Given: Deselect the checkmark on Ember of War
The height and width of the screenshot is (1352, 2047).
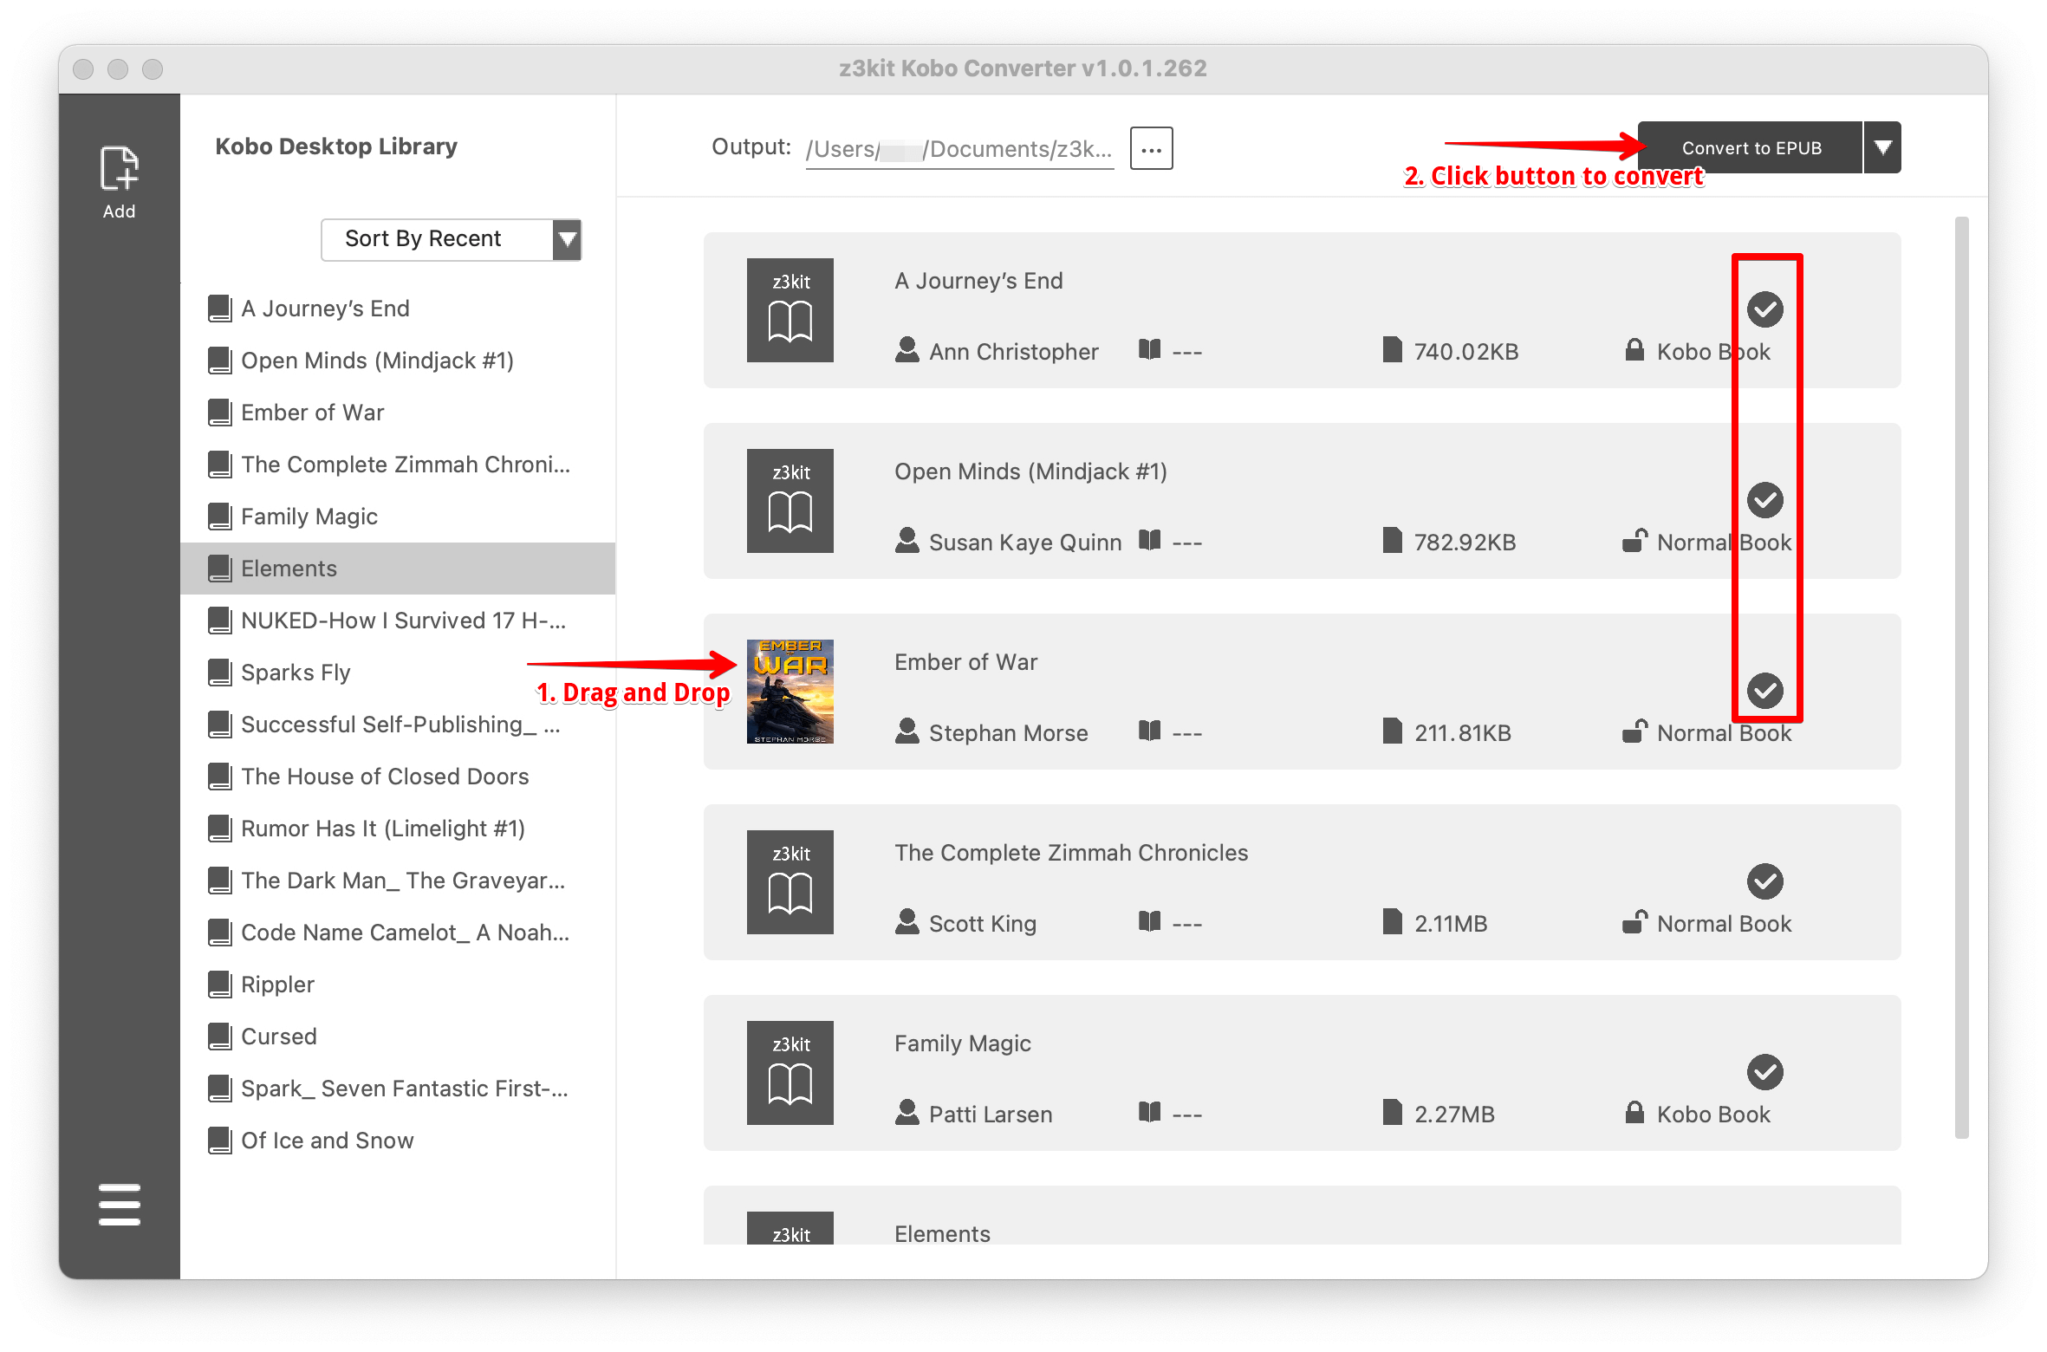Looking at the screenshot, I should 1765,691.
